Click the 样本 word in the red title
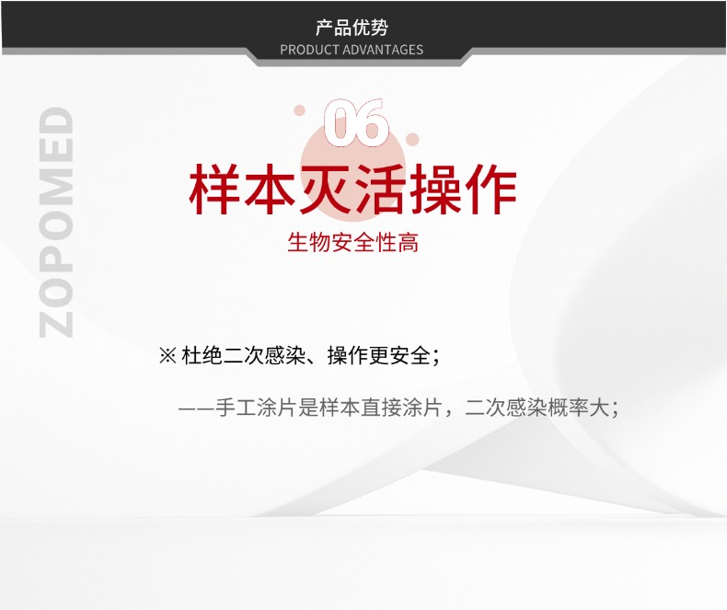The width and height of the screenshot is (727, 610). coord(243,190)
